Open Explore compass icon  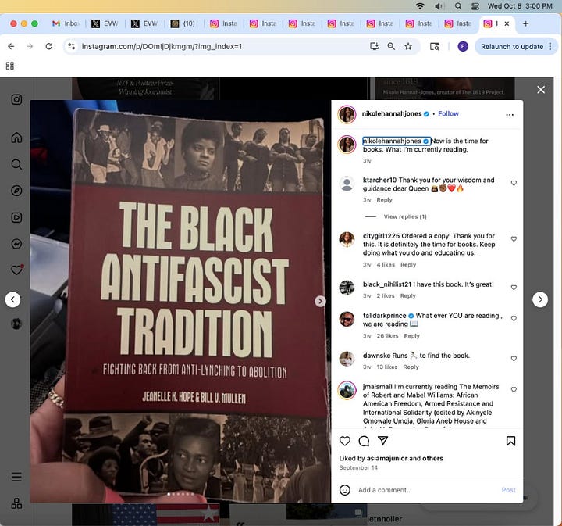[16, 191]
